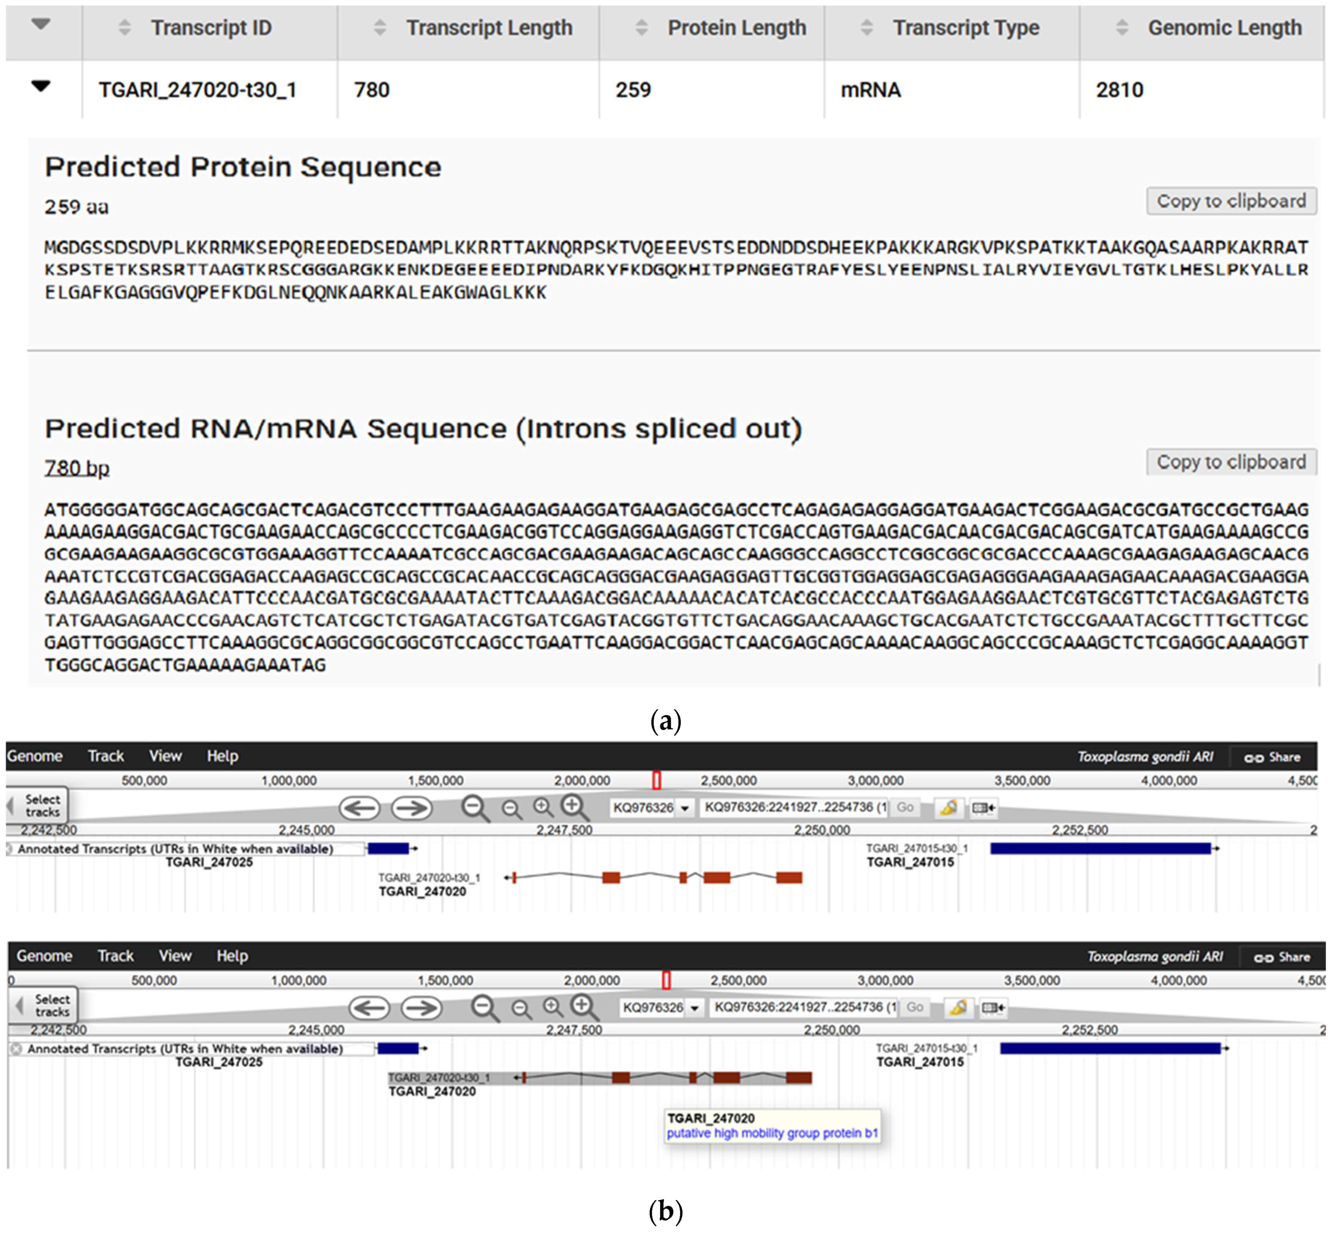Open KQ976326 sequence dropdown in upper browser
This screenshot has height=1233, width=1331.
[x=651, y=808]
